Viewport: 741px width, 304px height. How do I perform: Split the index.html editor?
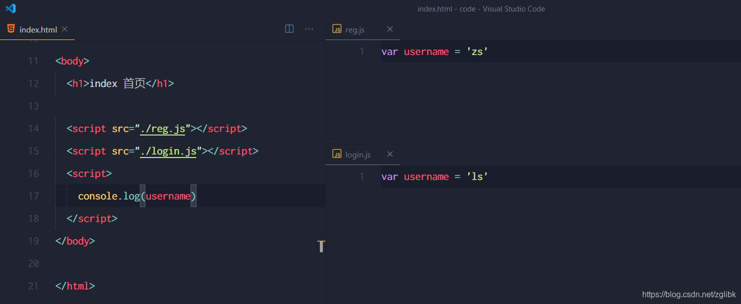(289, 29)
